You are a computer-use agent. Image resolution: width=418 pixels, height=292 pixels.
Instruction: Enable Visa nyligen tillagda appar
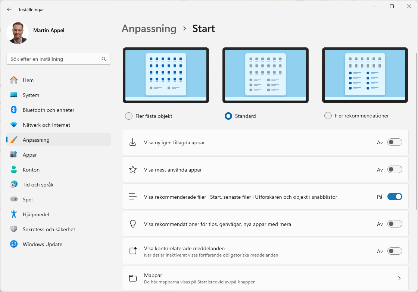(x=395, y=142)
